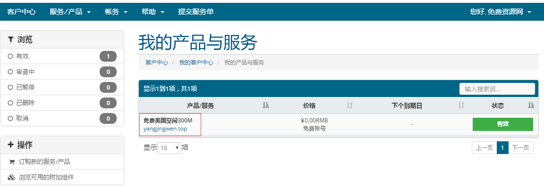Screen dimensions: 544x187
Task: Sort by 价格 column sort icon
Action: [350, 106]
